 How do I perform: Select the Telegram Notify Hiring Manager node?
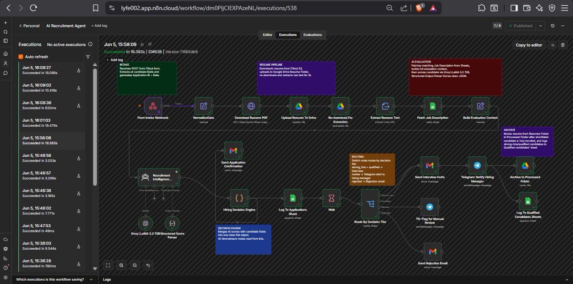tap(477, 165)
